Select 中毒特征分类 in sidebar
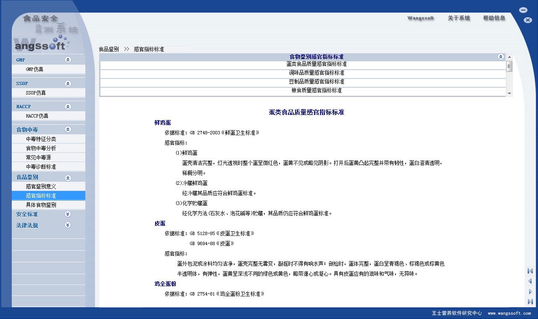 [x=48, y=139]
